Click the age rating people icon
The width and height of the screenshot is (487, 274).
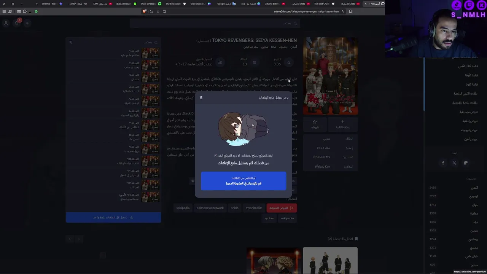(220, 62)
